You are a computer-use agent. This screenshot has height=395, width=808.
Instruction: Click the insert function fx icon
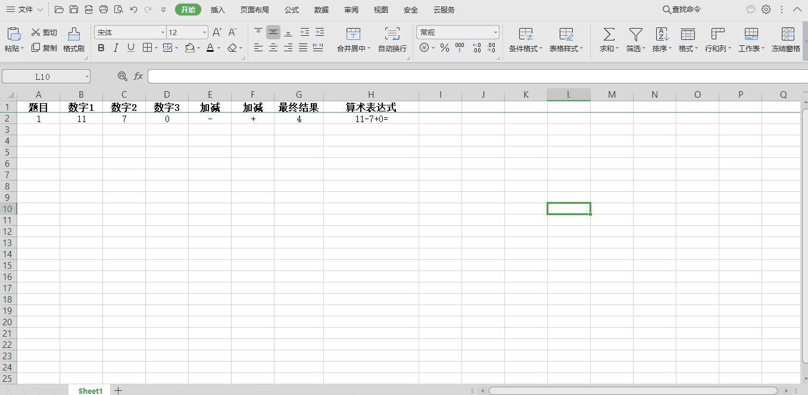tap(138, 76)
